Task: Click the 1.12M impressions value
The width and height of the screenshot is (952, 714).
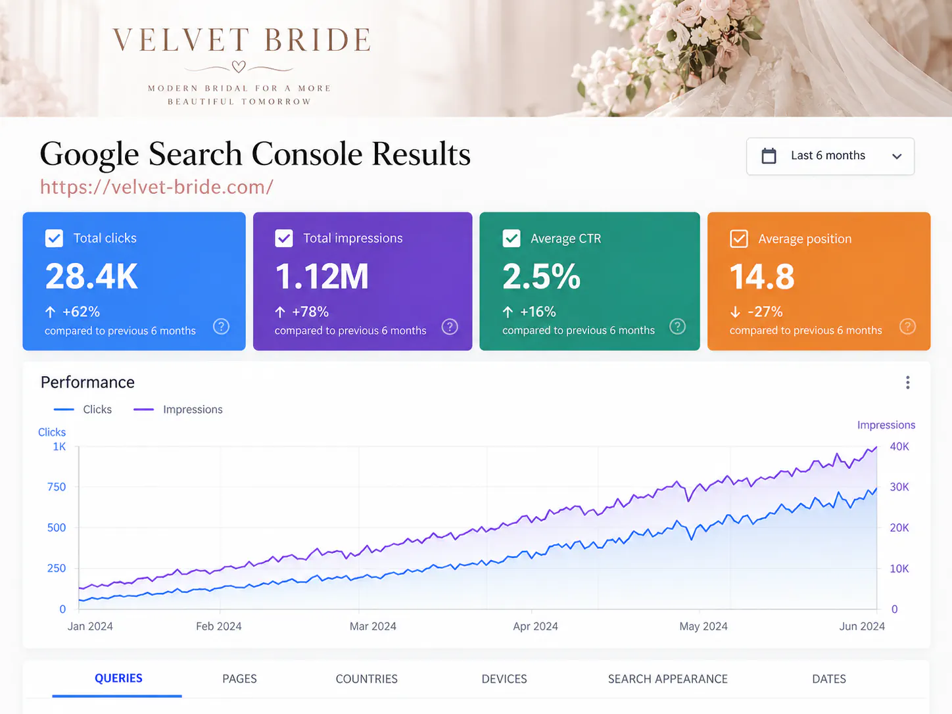Action: pyautogui.click(x=321, y=276)
